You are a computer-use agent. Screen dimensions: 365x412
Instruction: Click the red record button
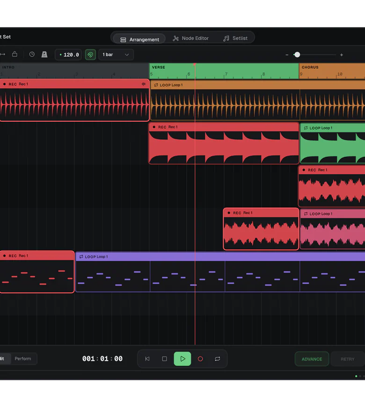200,359
